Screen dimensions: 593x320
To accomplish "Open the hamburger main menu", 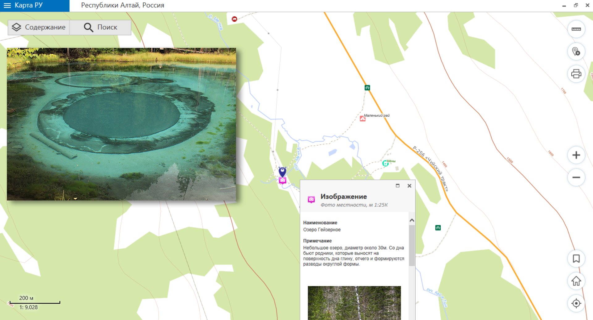I will tap(7, 6).
